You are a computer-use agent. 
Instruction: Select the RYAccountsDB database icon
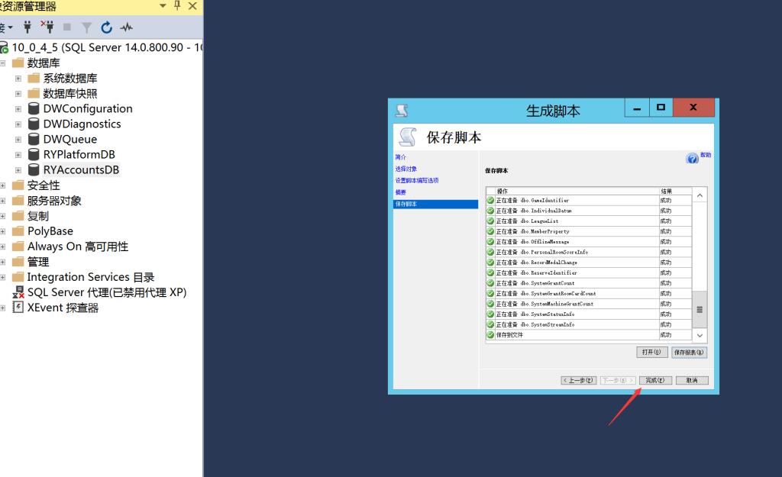pos(32,169)
